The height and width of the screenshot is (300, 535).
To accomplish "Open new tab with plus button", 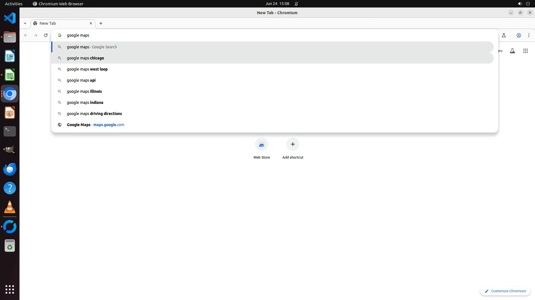I will click(x=101, y=23).
